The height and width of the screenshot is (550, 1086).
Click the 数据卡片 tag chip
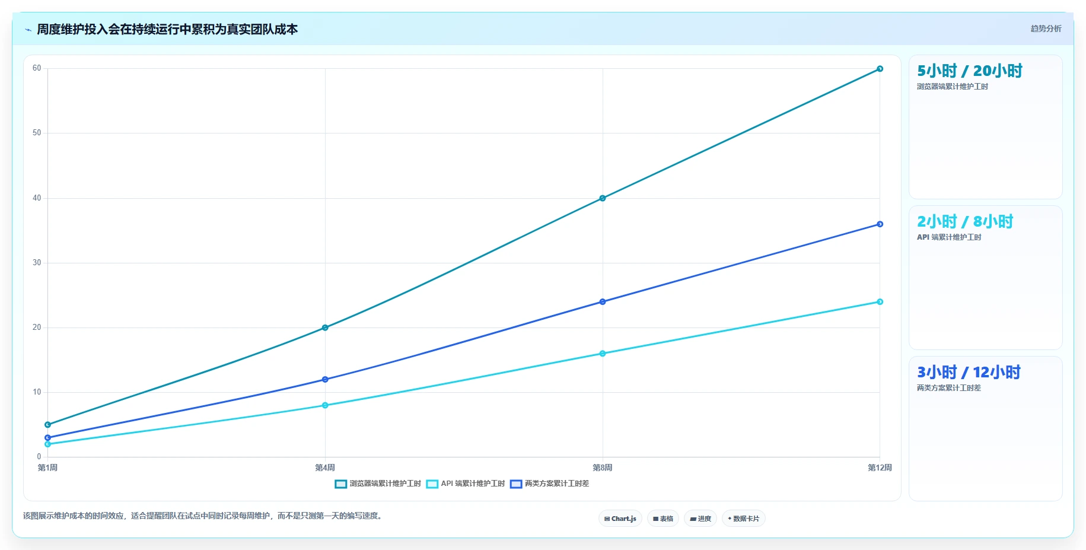click(x=744, y=519)
